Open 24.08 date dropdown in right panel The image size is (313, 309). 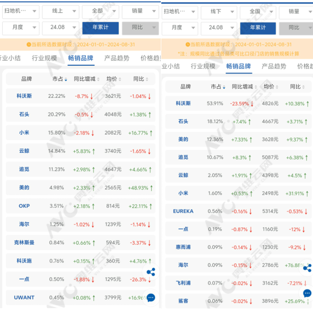[x=219, y=28]
